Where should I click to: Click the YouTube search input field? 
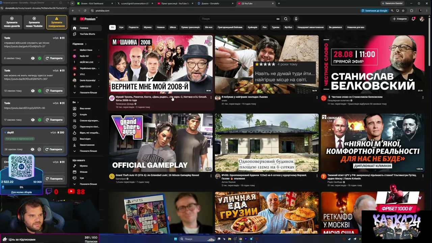pyautogui.click(x=238, y=19)
